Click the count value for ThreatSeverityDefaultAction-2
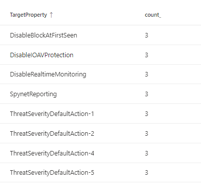 (146, 134)
